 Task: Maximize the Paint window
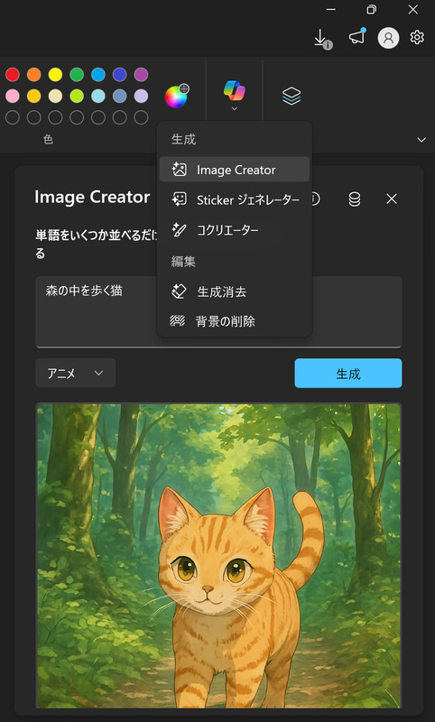tap(371, 10)
